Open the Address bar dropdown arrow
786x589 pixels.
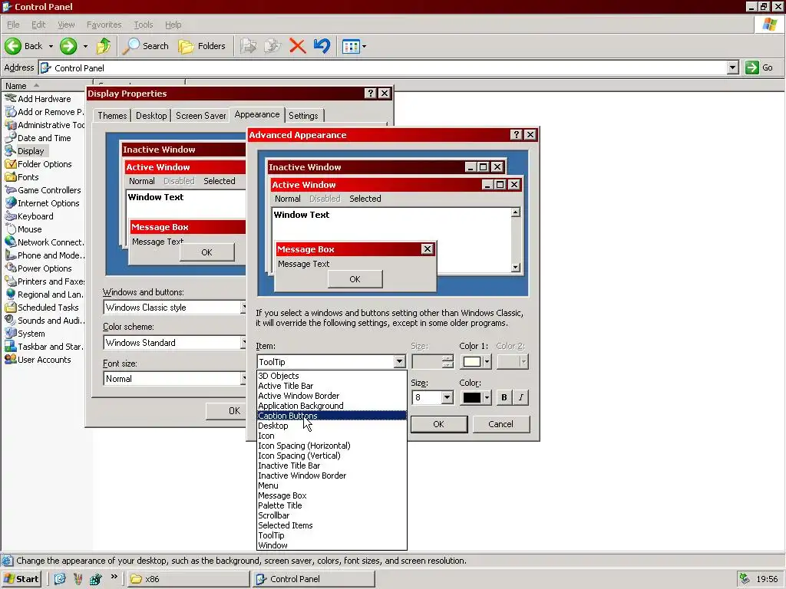[732, 67]
